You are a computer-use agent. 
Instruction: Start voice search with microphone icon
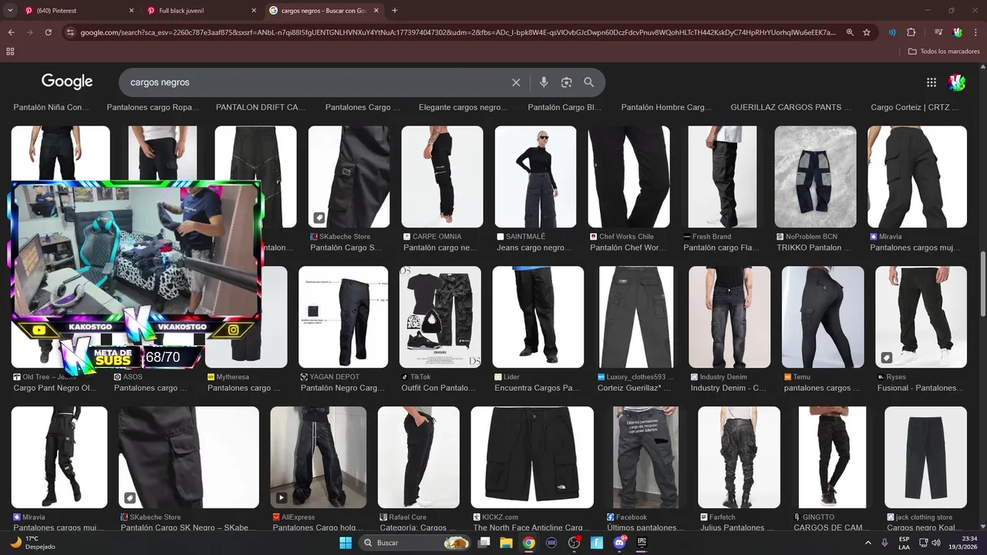click(x=544, y=82)
